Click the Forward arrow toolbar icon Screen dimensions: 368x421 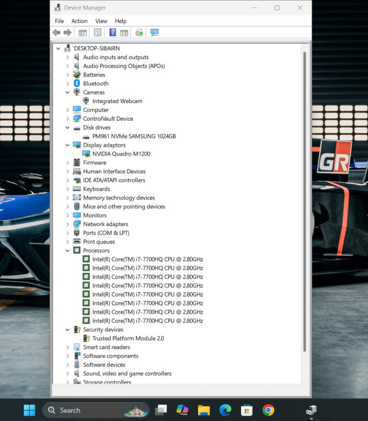[x=68, y=33]
